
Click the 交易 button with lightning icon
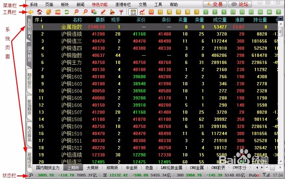coord(215,4)
